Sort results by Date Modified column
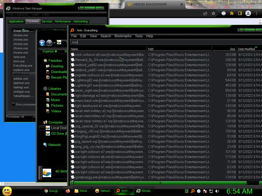The height and width of the screenshot is (196, 262). 249,49
